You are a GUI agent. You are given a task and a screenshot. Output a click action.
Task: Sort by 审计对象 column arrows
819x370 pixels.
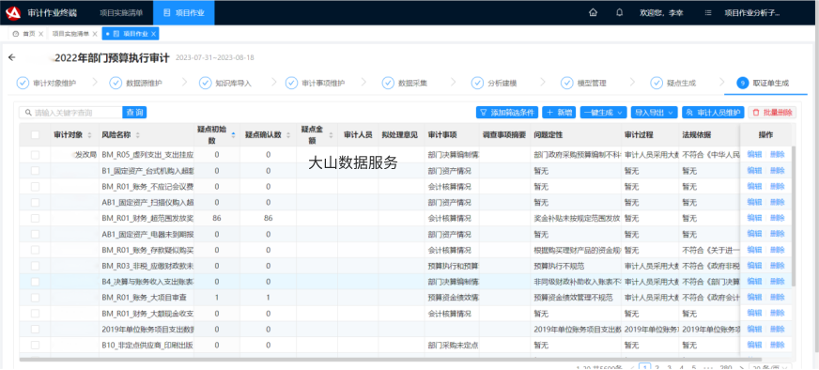(89, 135)
